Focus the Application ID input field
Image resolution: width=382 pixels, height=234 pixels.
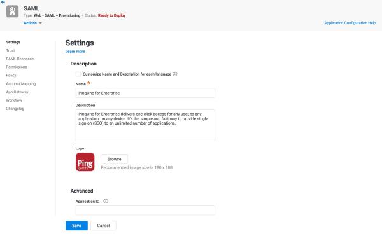tap(145, 210)
